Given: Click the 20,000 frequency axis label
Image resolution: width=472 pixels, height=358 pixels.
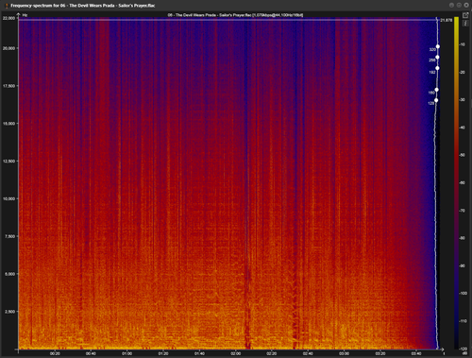Looking at the screenshot, I should (9, 48).
